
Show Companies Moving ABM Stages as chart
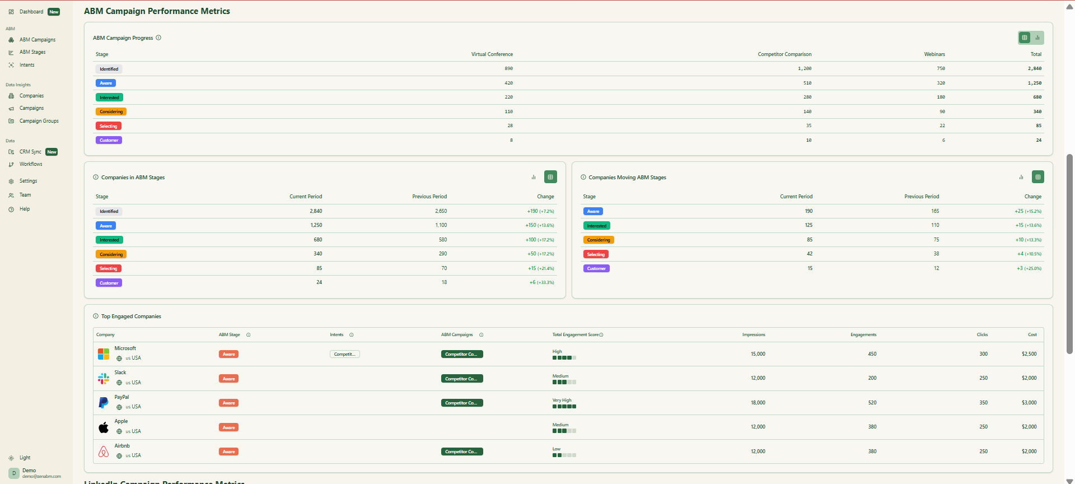point(1021,177)
